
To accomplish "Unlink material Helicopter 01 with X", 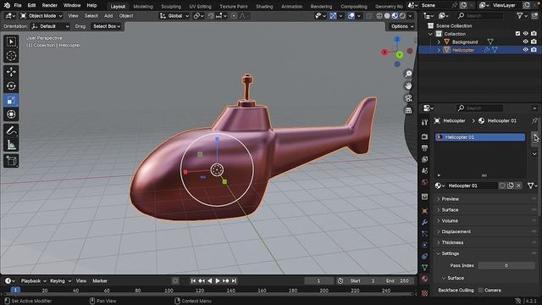I will 518,186.
